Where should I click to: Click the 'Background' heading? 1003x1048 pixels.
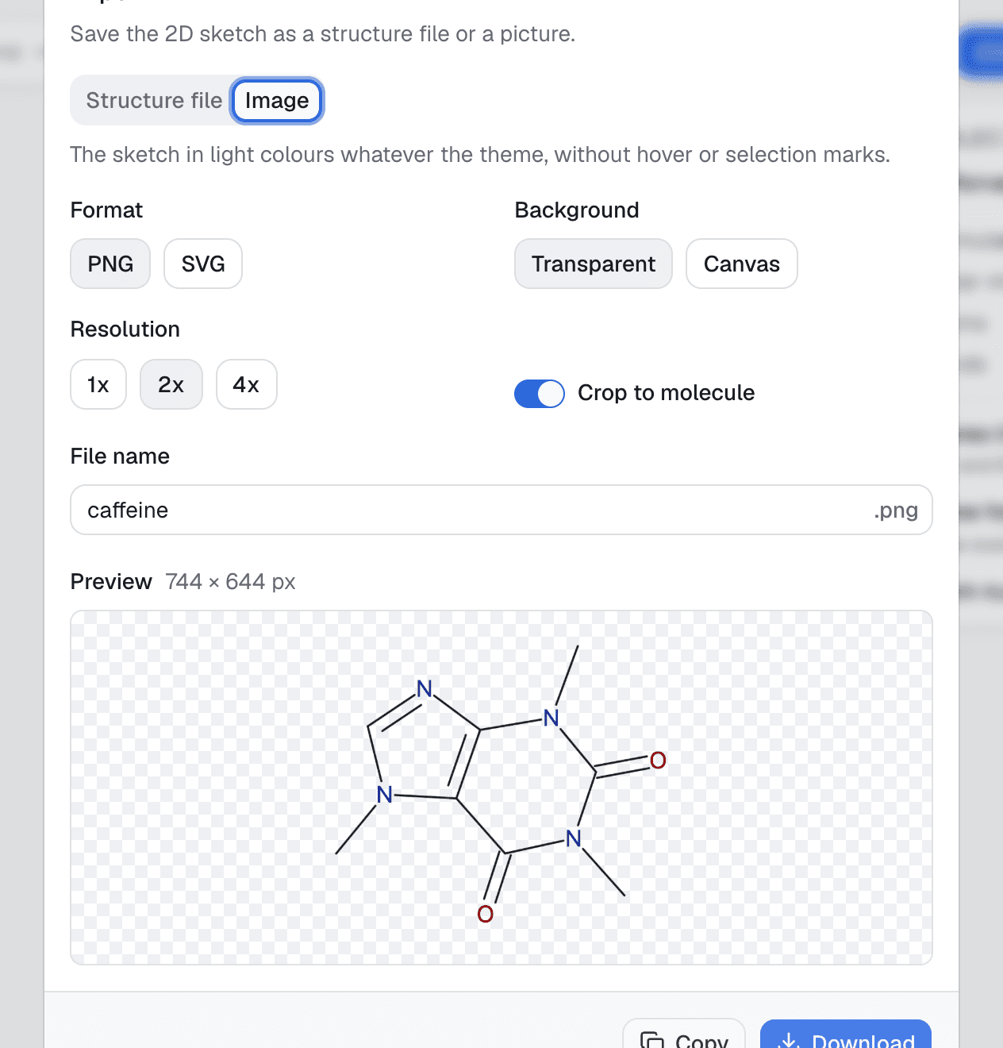(577, 210)
